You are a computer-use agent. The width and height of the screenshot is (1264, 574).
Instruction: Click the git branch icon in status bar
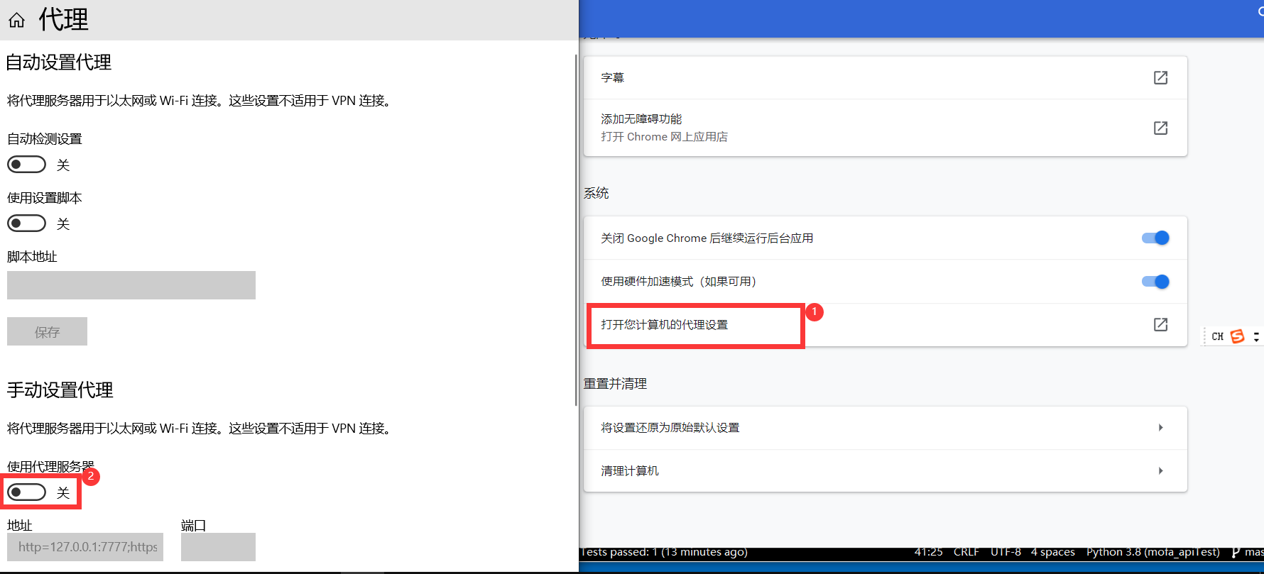tap(1236, 552)
